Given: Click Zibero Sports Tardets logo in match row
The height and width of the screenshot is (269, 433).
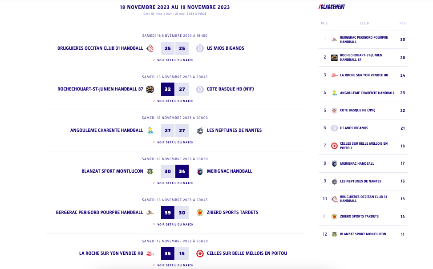Looking at the screenshot, I should pyautogui.click(x=200, y=213).
